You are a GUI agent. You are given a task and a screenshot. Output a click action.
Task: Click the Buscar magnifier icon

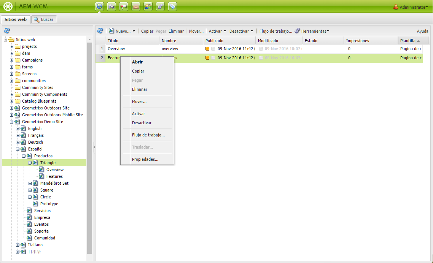click(x=37, y=20)
